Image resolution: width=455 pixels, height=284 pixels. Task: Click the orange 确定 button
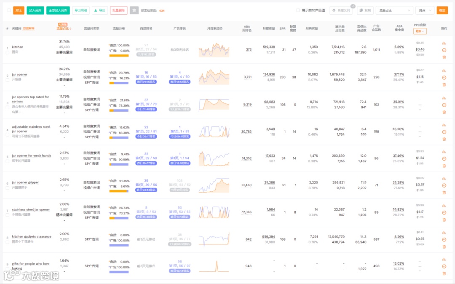tap(442, 11)
